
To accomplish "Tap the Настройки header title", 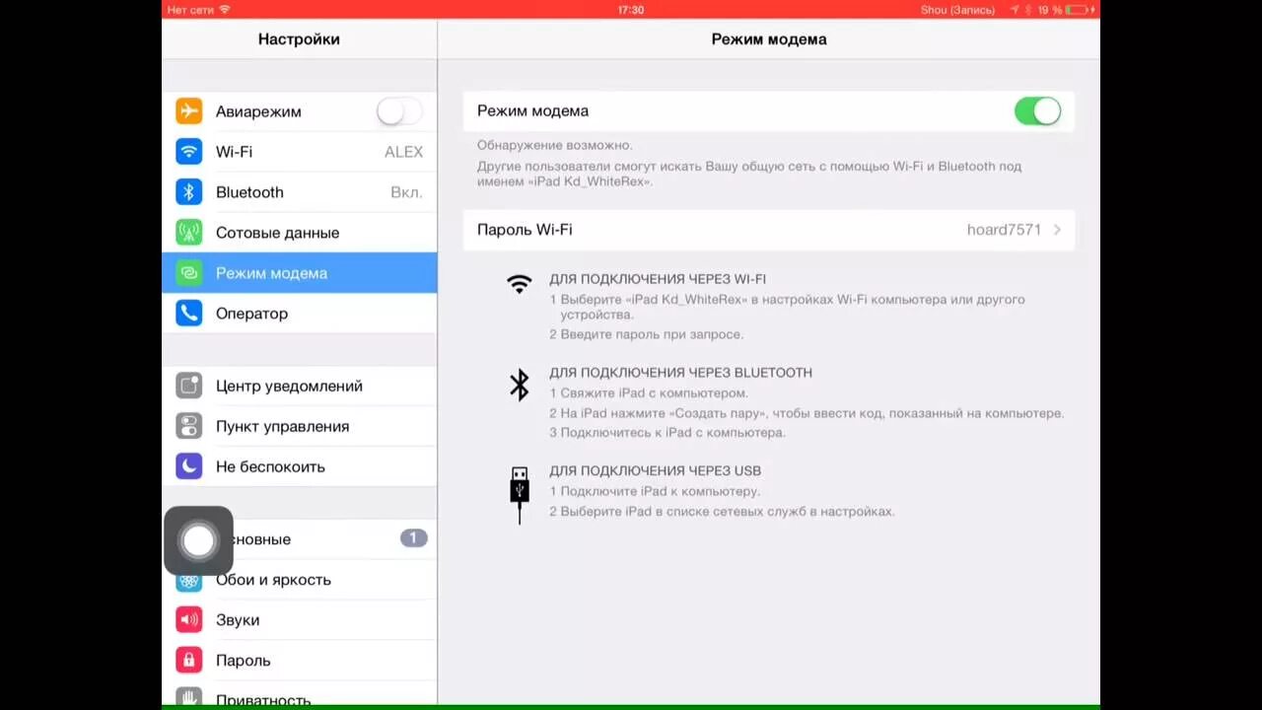I will [x=299, y=39].
